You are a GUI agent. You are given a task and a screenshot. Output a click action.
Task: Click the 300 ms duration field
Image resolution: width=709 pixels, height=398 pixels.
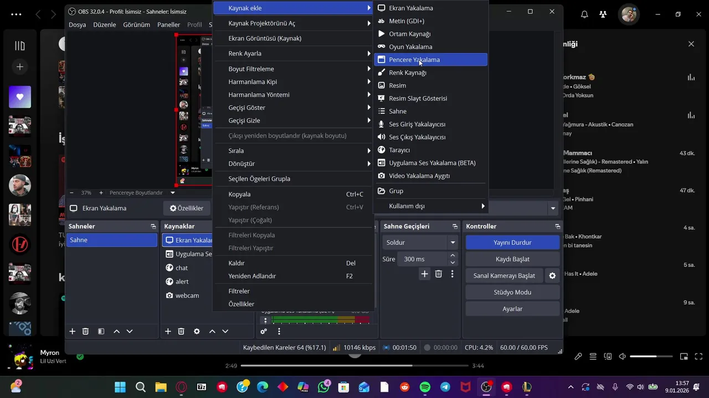(x=422, y=259)
